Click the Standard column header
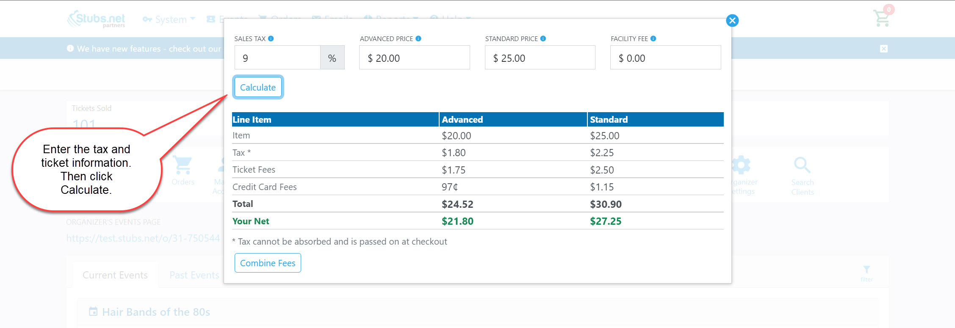 pyautogui.click(x=656, y=119)
